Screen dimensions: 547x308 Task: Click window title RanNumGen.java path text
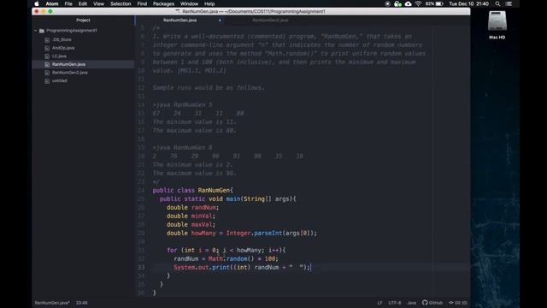pyautogui.click(x=254, y=11)
